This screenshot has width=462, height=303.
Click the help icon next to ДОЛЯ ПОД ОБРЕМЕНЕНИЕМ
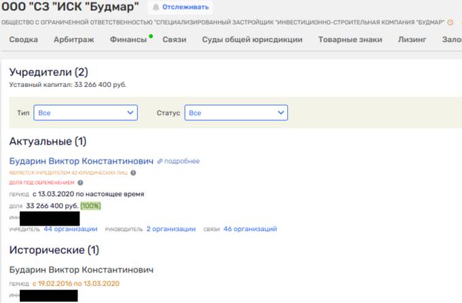click(80, 183)
